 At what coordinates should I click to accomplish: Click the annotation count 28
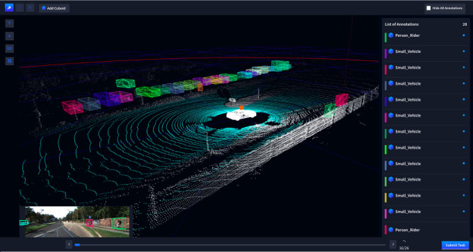(x=465, y=24)
